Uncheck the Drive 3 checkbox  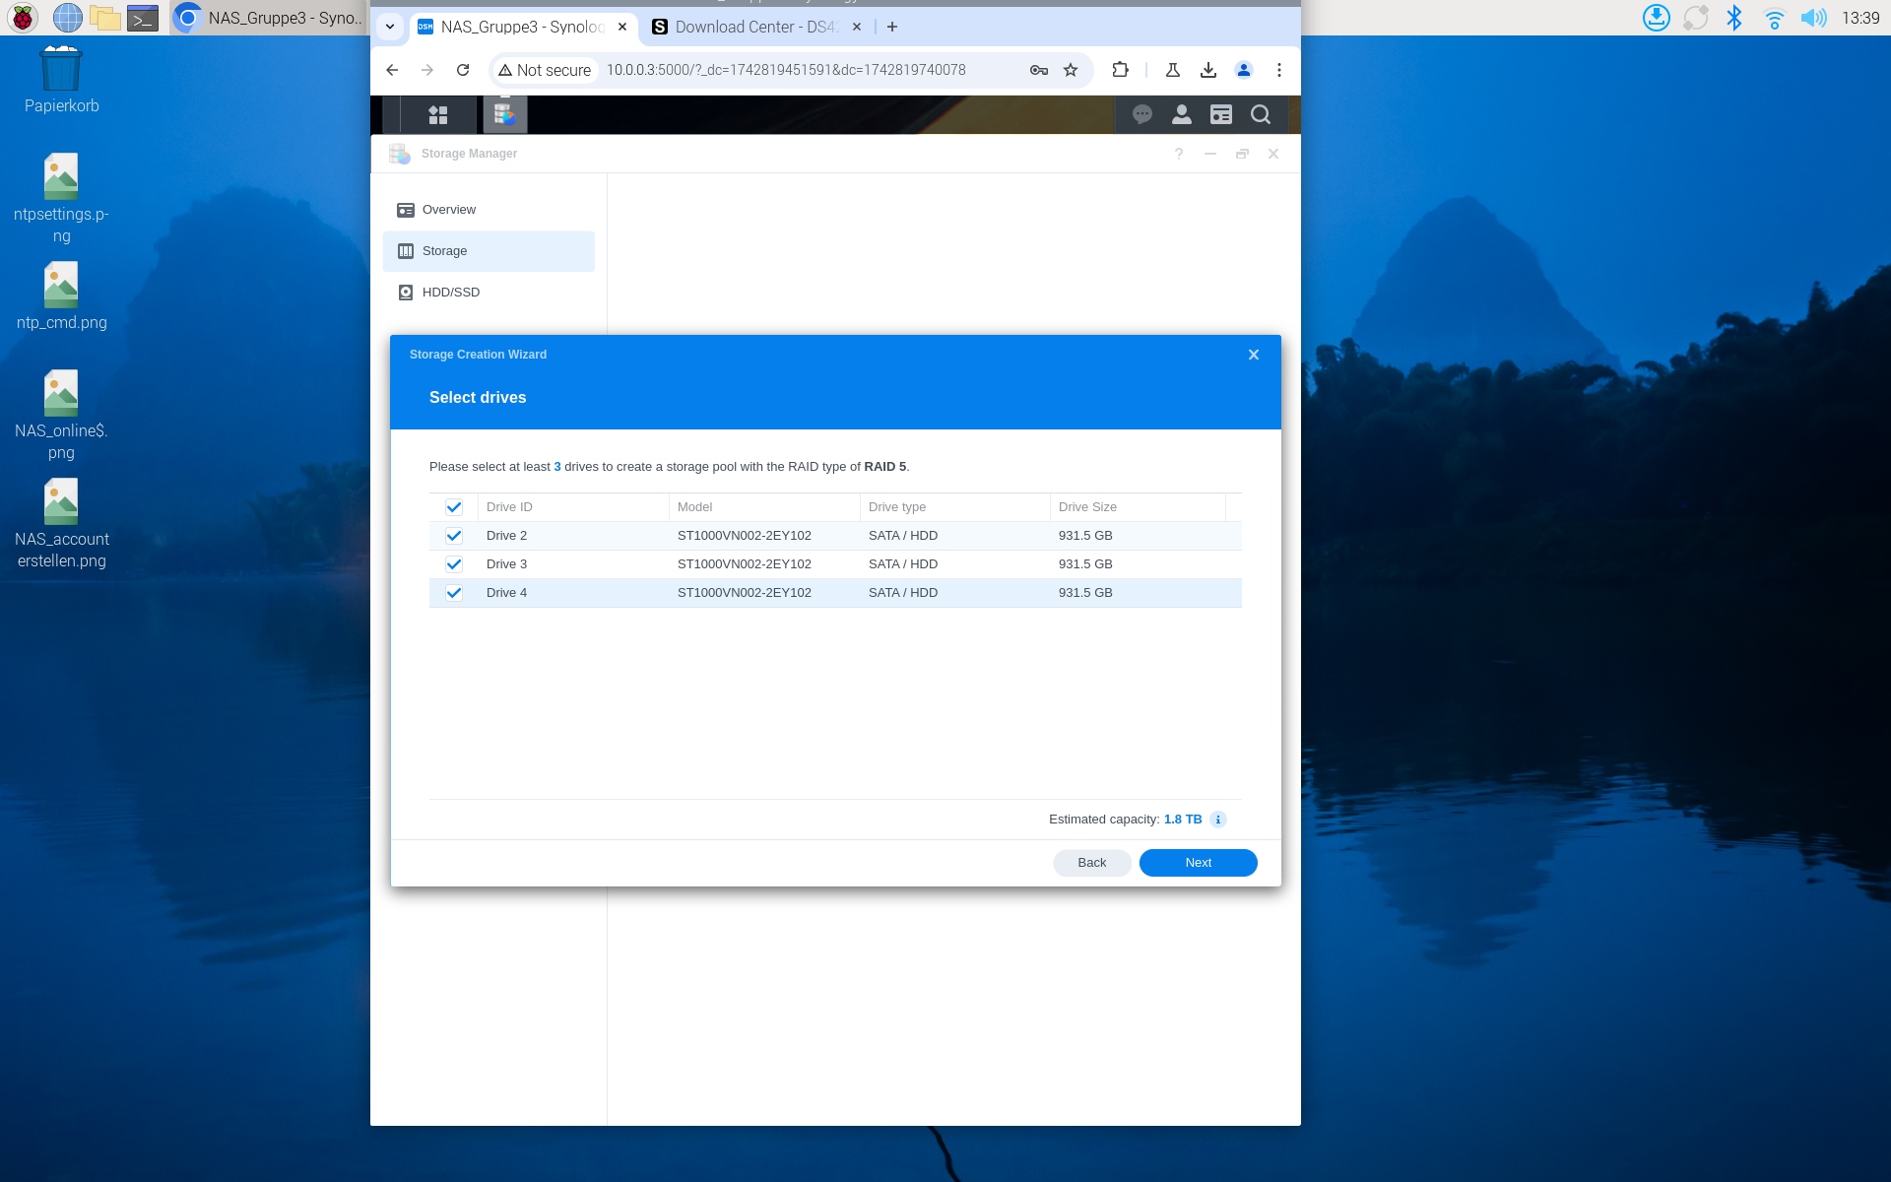pos(454,564)
